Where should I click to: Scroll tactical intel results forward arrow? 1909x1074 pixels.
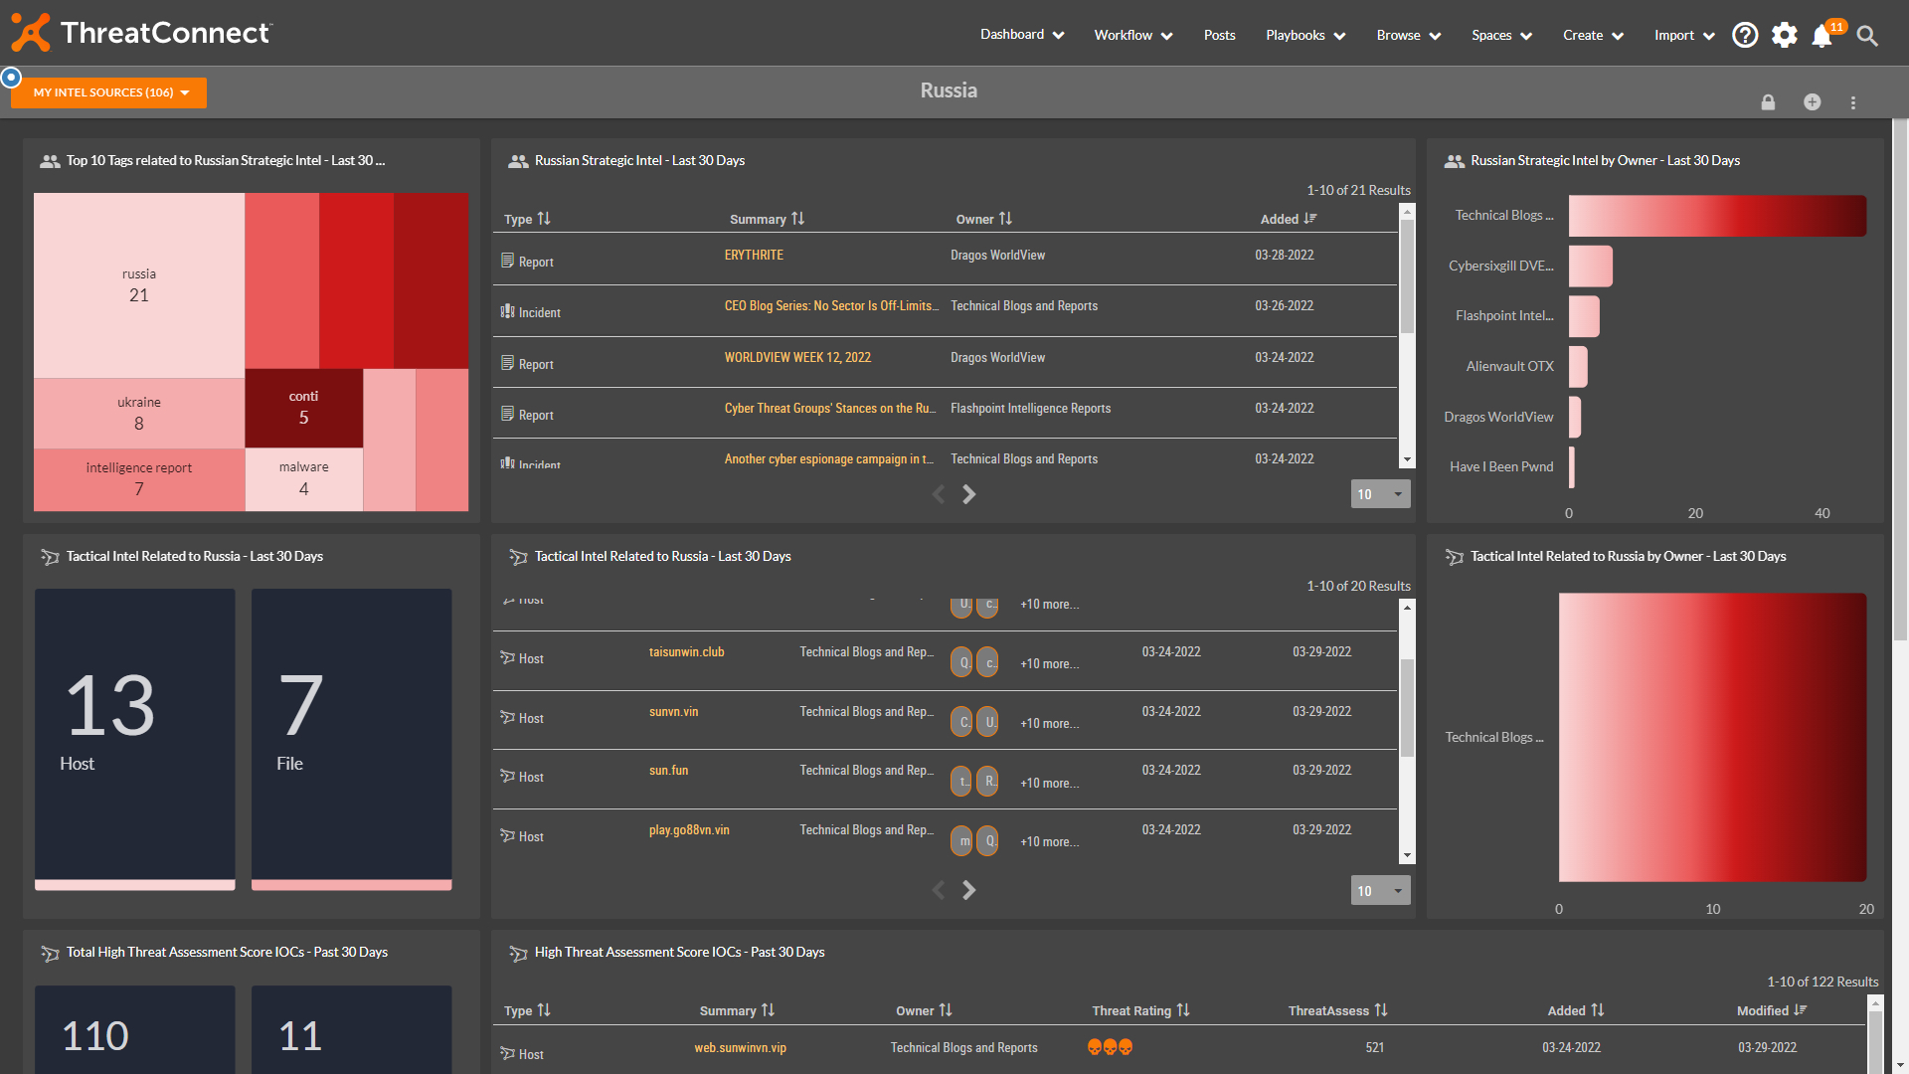point(969,889)
